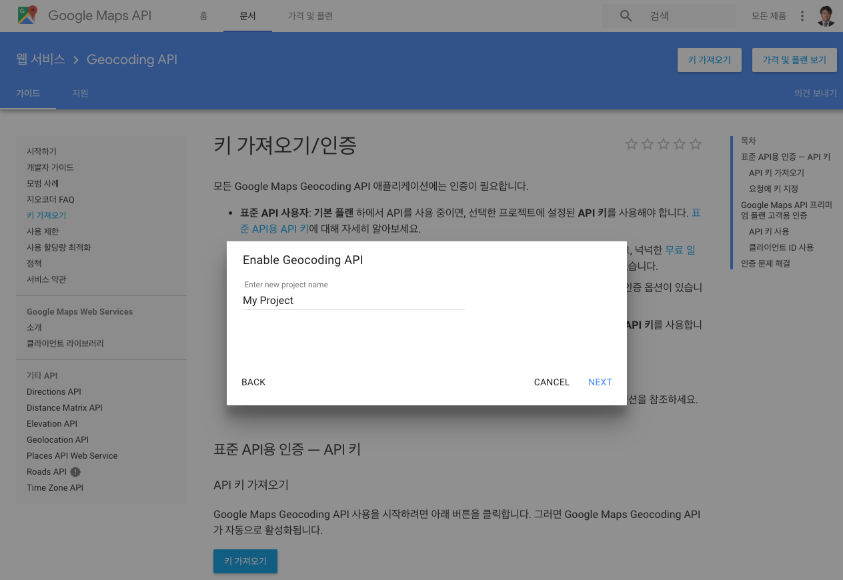Open Directions API in the sidebar
The image size is (843, 580).
coord(54,391)
